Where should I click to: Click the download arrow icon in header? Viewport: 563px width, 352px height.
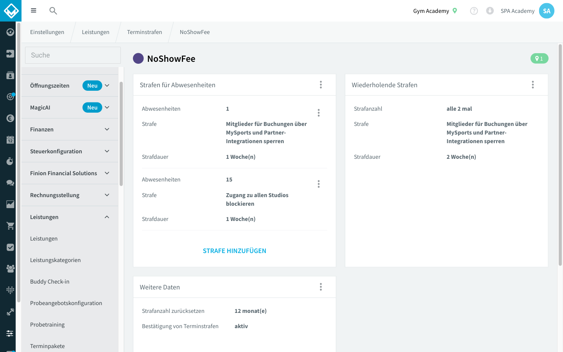pyautogui.click(x=490, y=11)
